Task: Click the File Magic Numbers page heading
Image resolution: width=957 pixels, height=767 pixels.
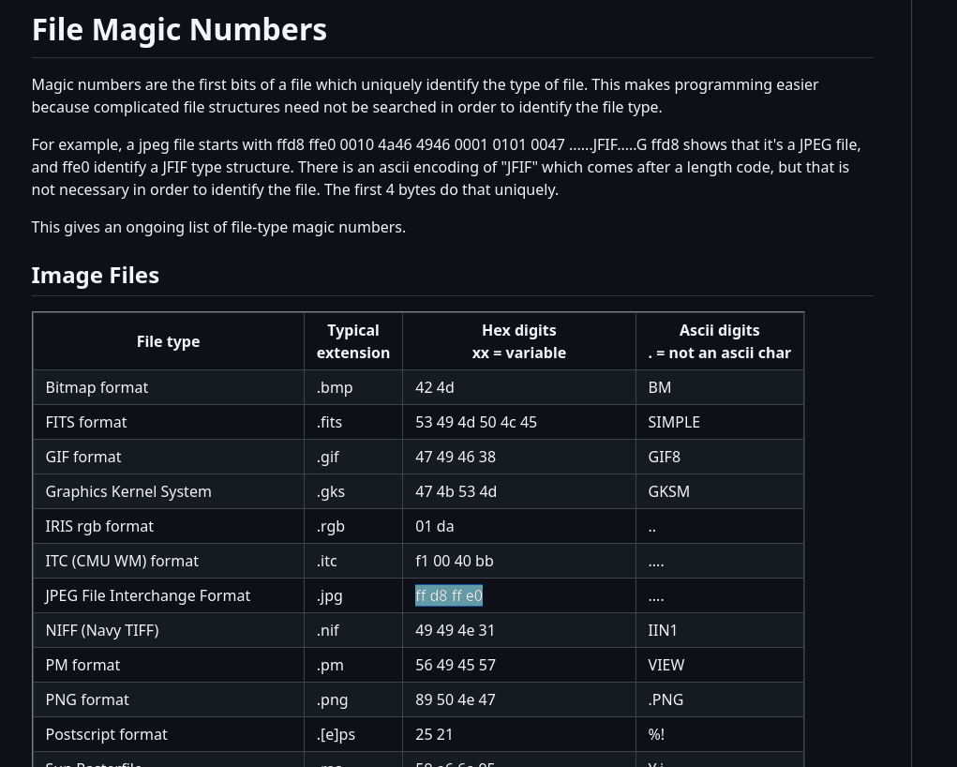Action: click(x=179, y=30)
